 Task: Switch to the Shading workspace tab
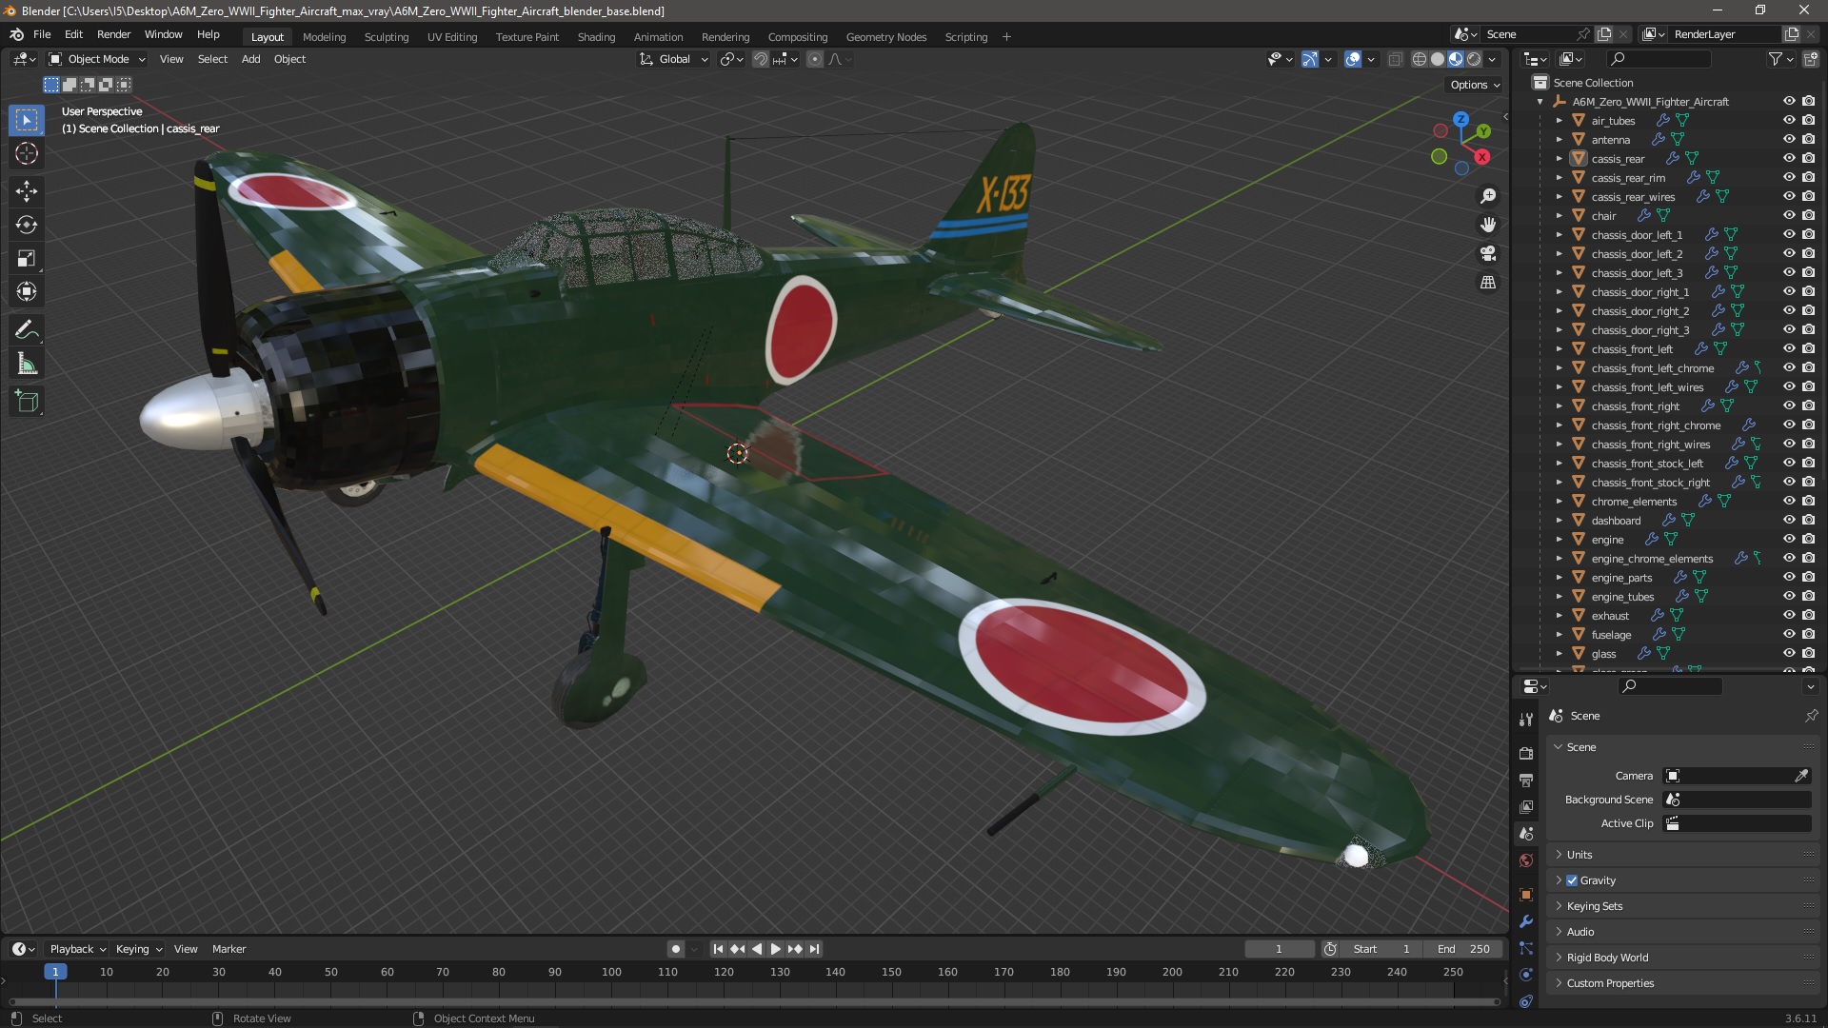596,37
